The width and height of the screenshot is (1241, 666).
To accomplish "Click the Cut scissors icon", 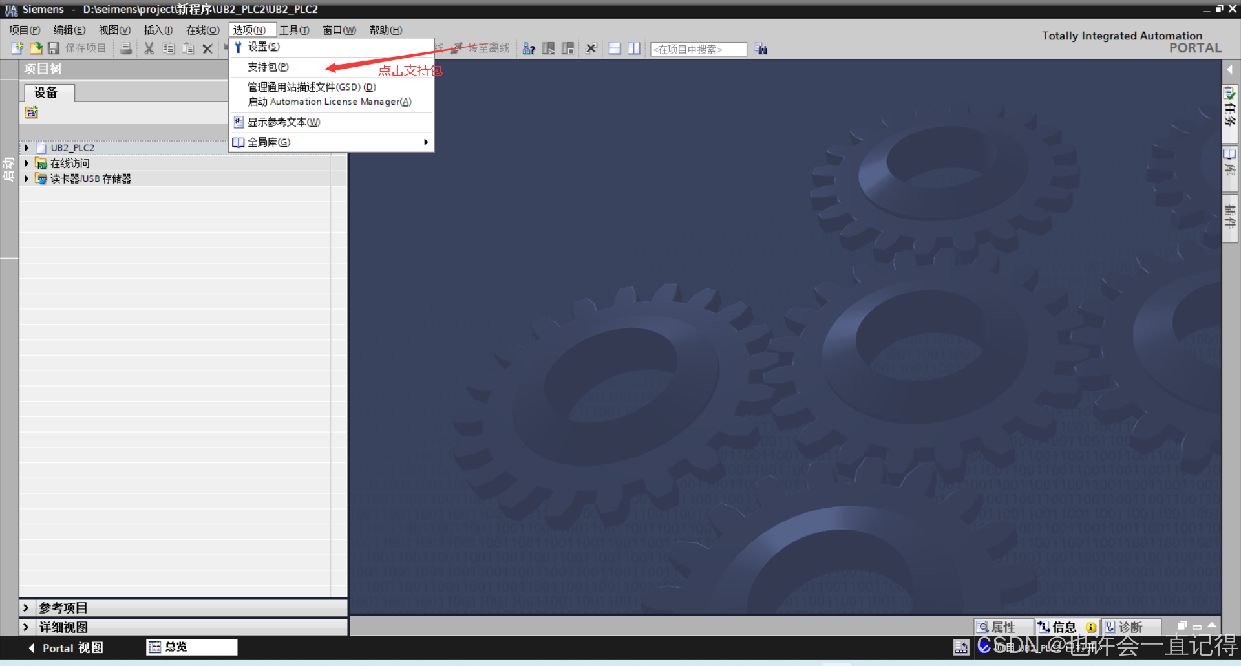I will coord(149,48).
